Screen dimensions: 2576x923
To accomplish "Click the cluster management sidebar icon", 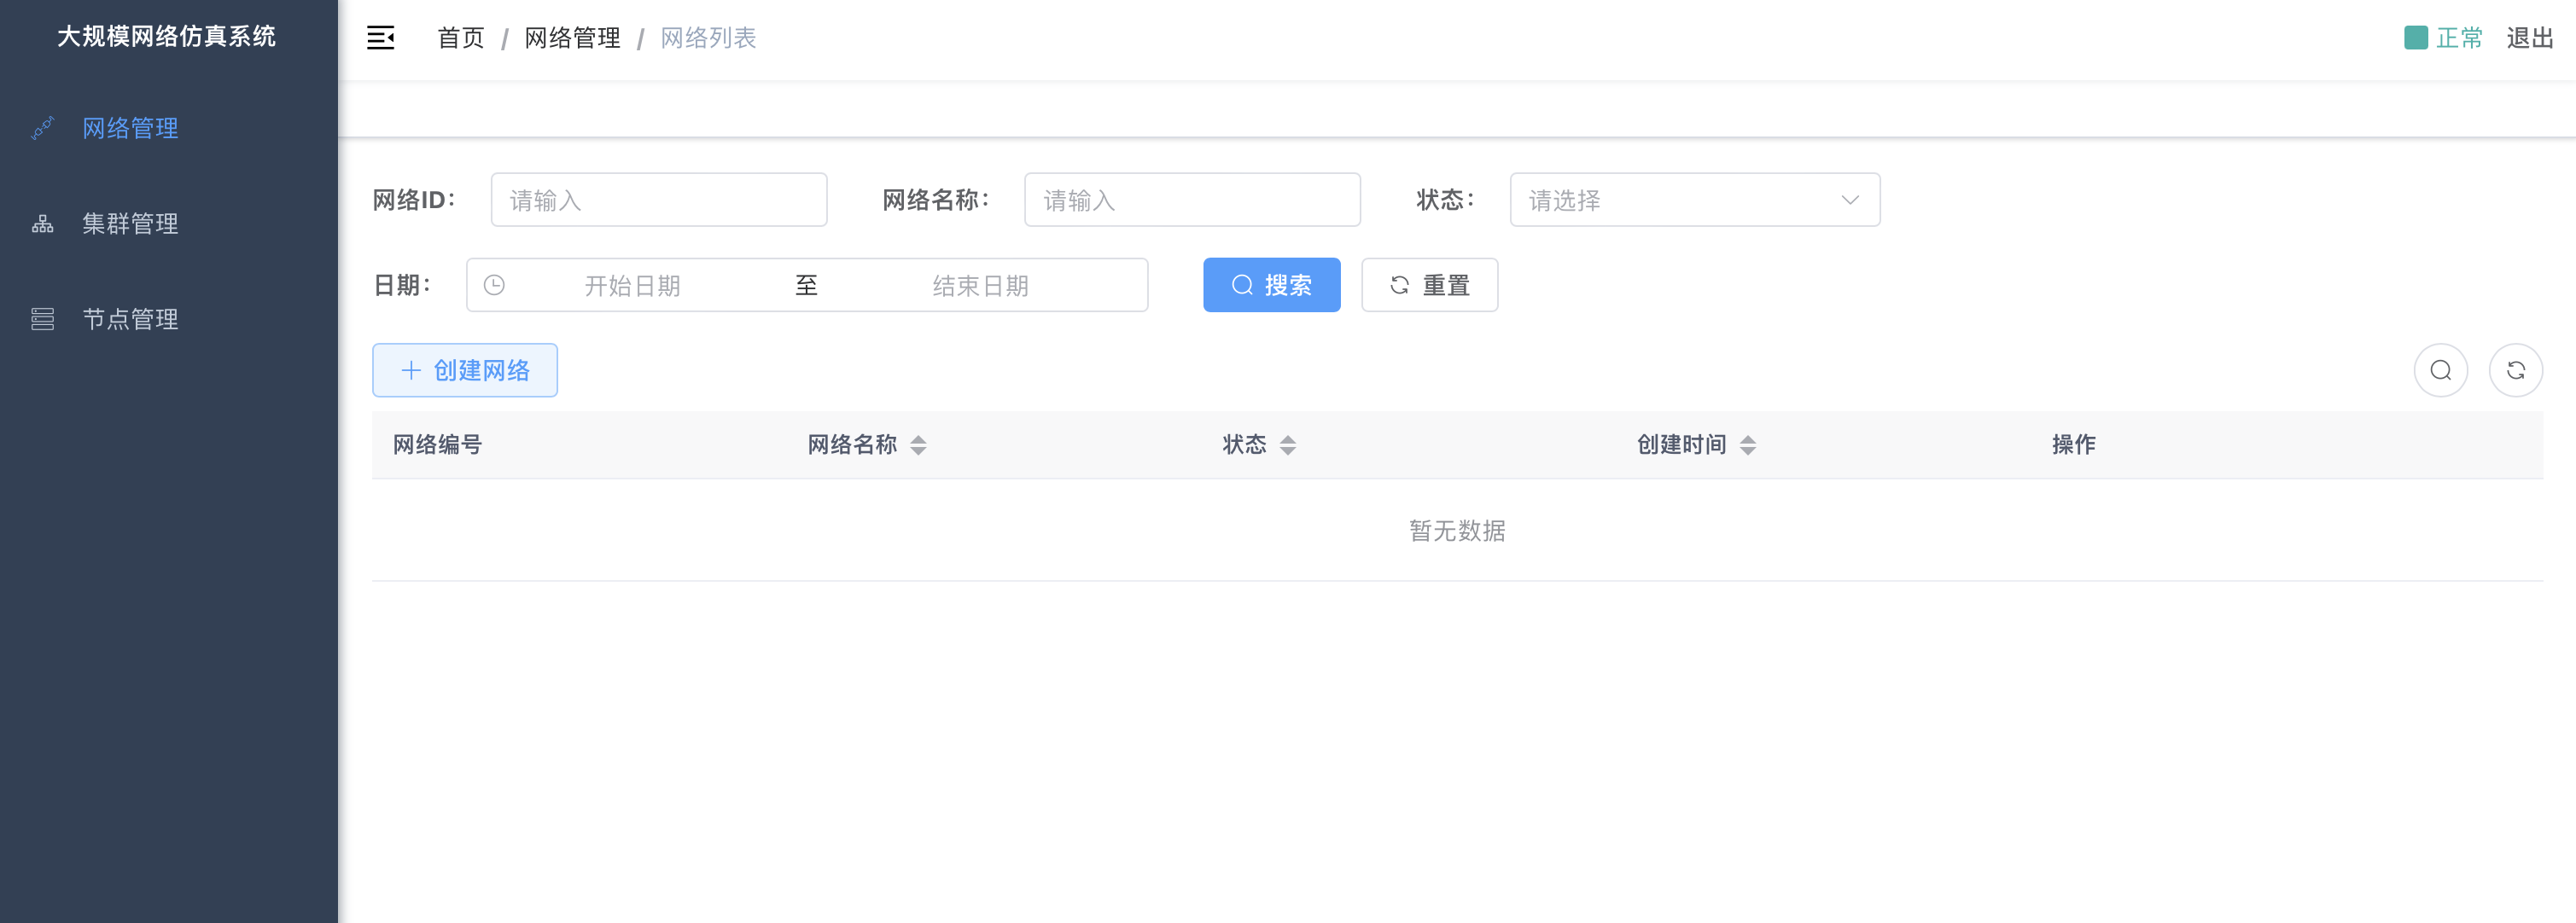I will coord(42,223).
